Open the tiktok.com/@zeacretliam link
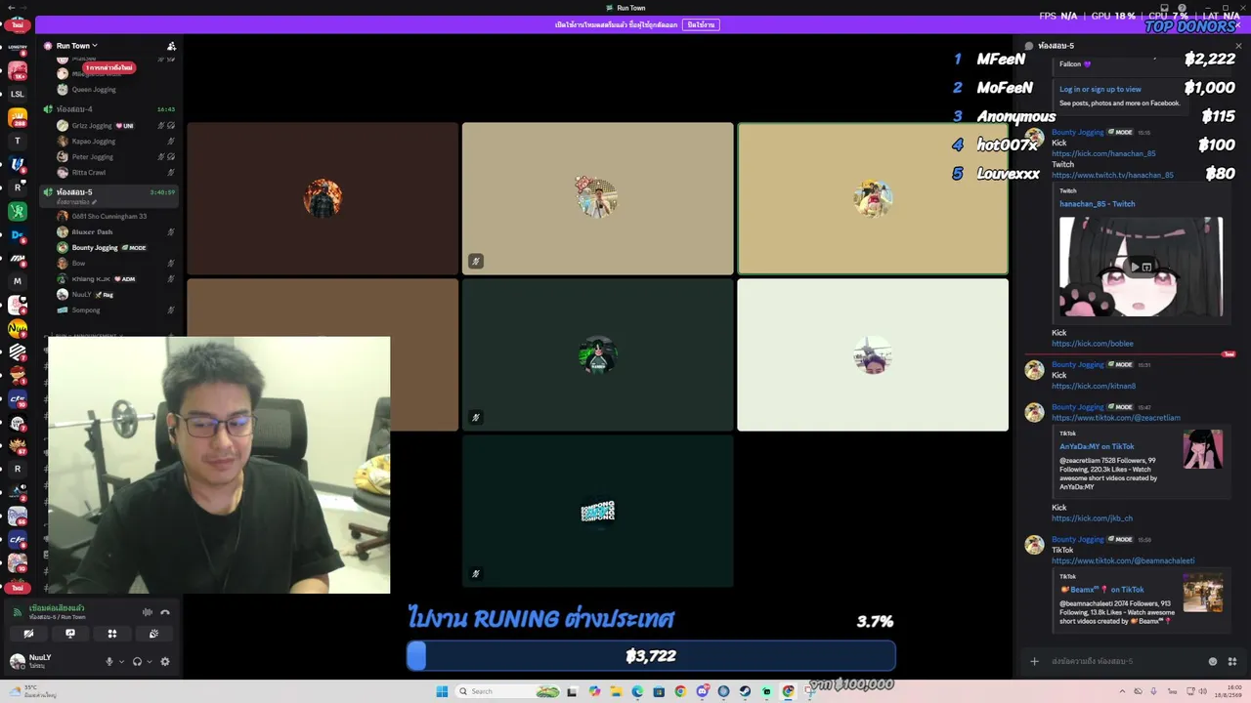The image size is (1251, 703). pos(1116,418)
